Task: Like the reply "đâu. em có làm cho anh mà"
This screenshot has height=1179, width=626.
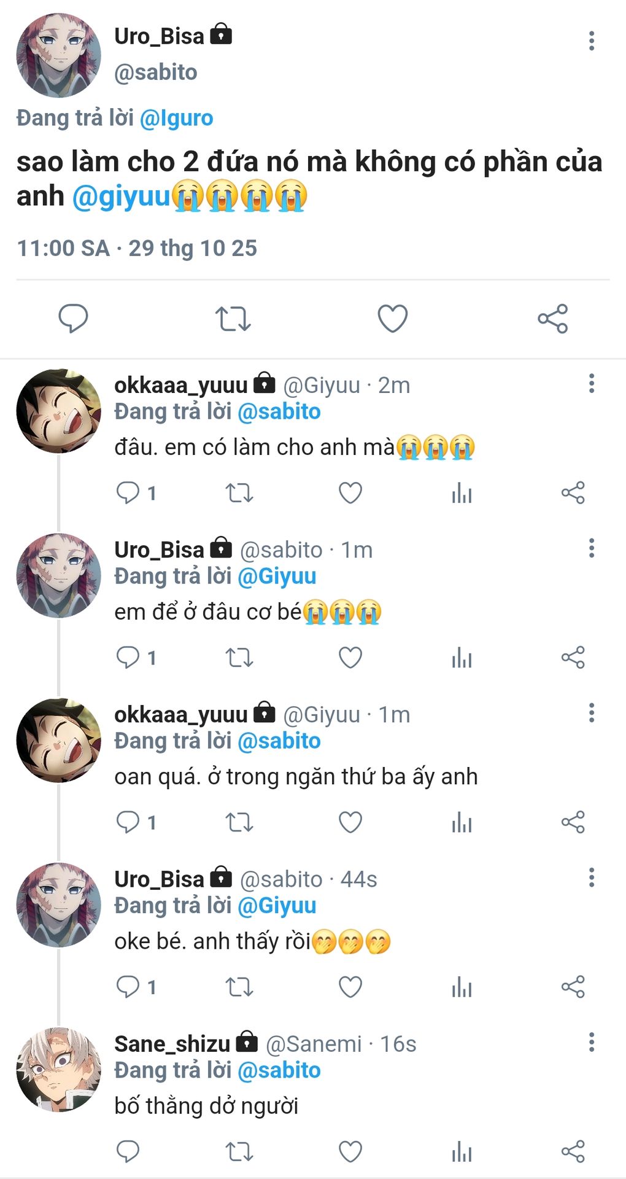Action: pos(350,493)
